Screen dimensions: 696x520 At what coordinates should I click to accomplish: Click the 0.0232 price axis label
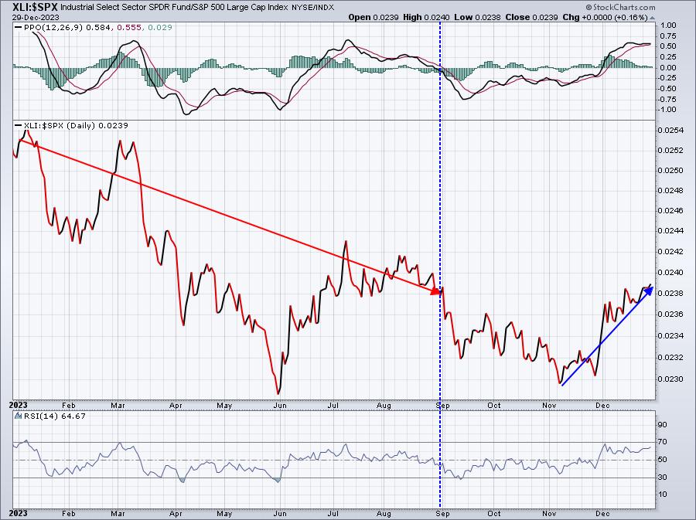670,357
